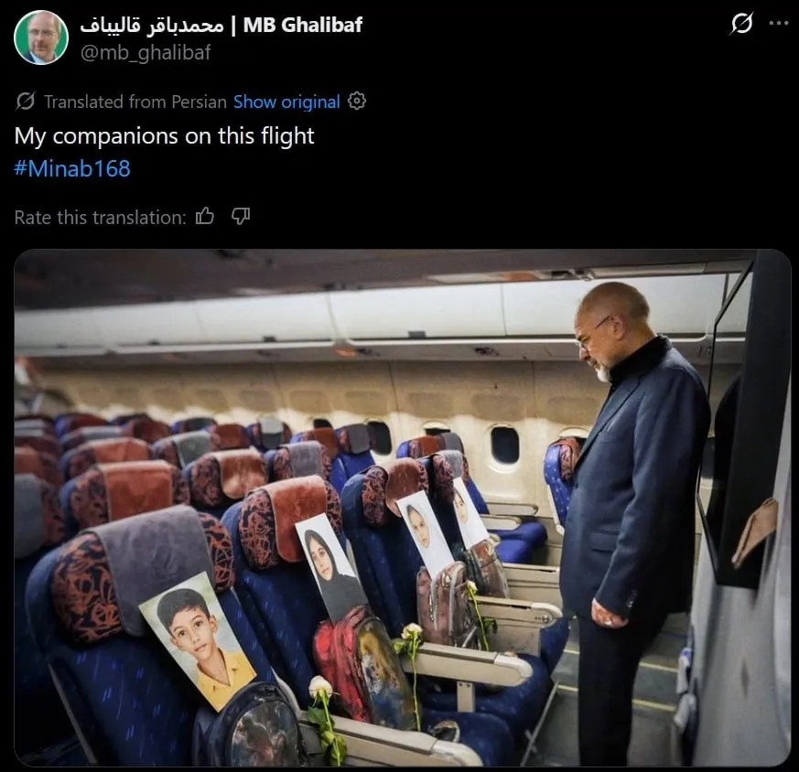Viewport: 799px width, 772px height.
Task: Click the Translated from Persian label
Action: coord(135,102)
